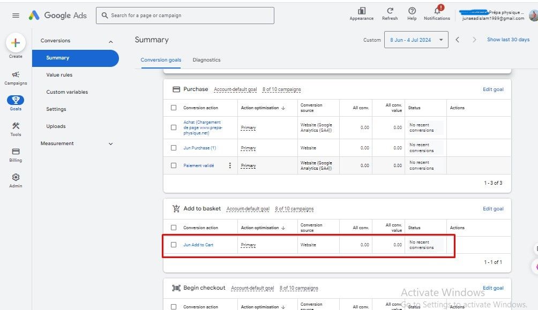Switch to the Diagnostics tab
This screenshot has height=310, width=538.
(206, 60)
